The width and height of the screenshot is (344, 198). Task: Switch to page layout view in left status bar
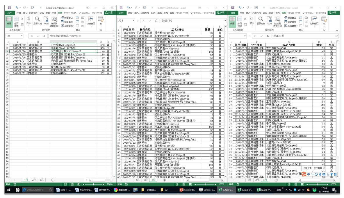tap(72, 184)
